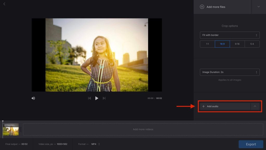Click the 00:00 / 00:02 time readout
This screenshot has height=150, width=266.
155,98
